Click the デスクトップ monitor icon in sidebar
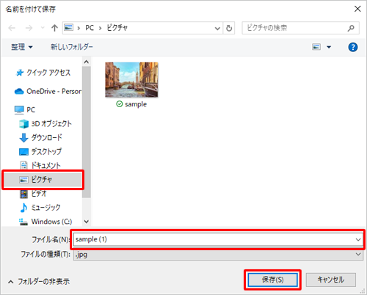 (x=23, y=152)
